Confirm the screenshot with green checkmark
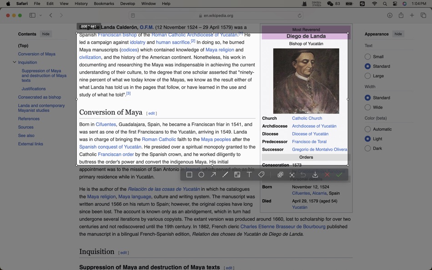The height and width of the screenshot is (270, 432). (x=339, y=175)
